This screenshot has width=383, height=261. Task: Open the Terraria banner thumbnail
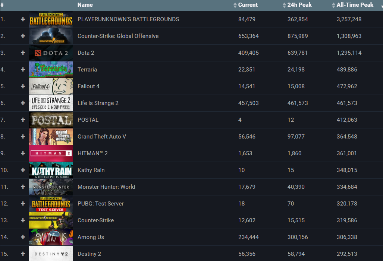tap(51, 70)
